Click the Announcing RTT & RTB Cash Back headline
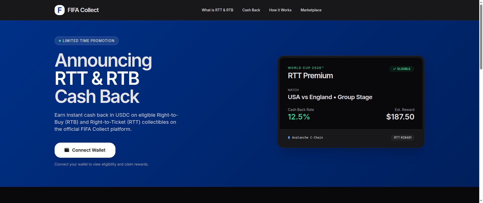This screenshot has width=483, height=203. [x=103, y=78]
